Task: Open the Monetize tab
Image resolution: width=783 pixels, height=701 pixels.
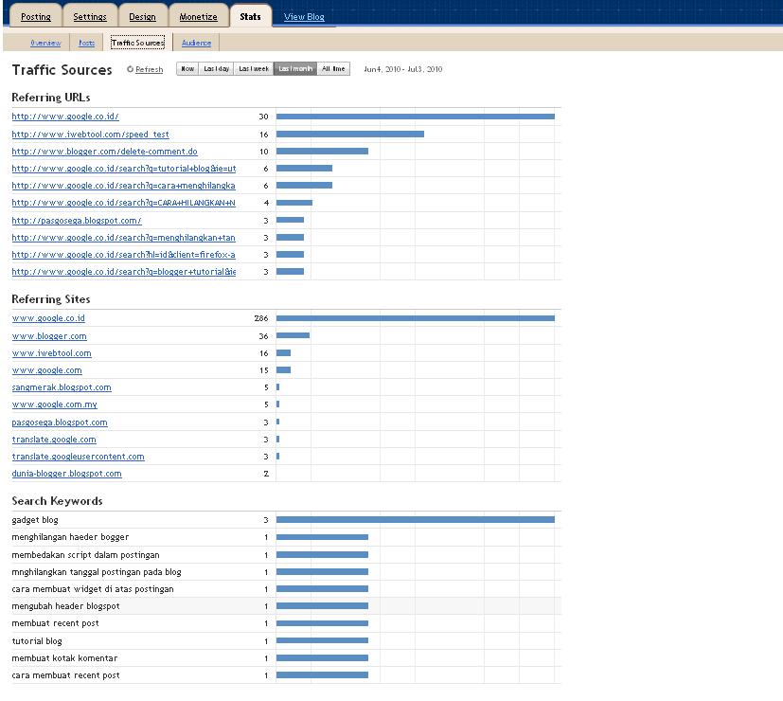Action: pos(197,16)
